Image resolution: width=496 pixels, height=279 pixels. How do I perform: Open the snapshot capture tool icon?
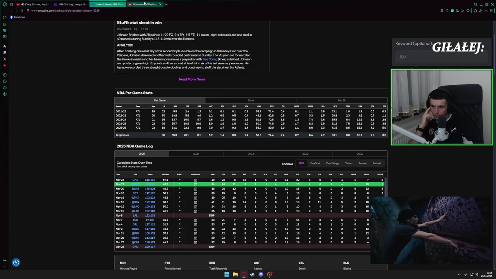(x=447, y=10)
